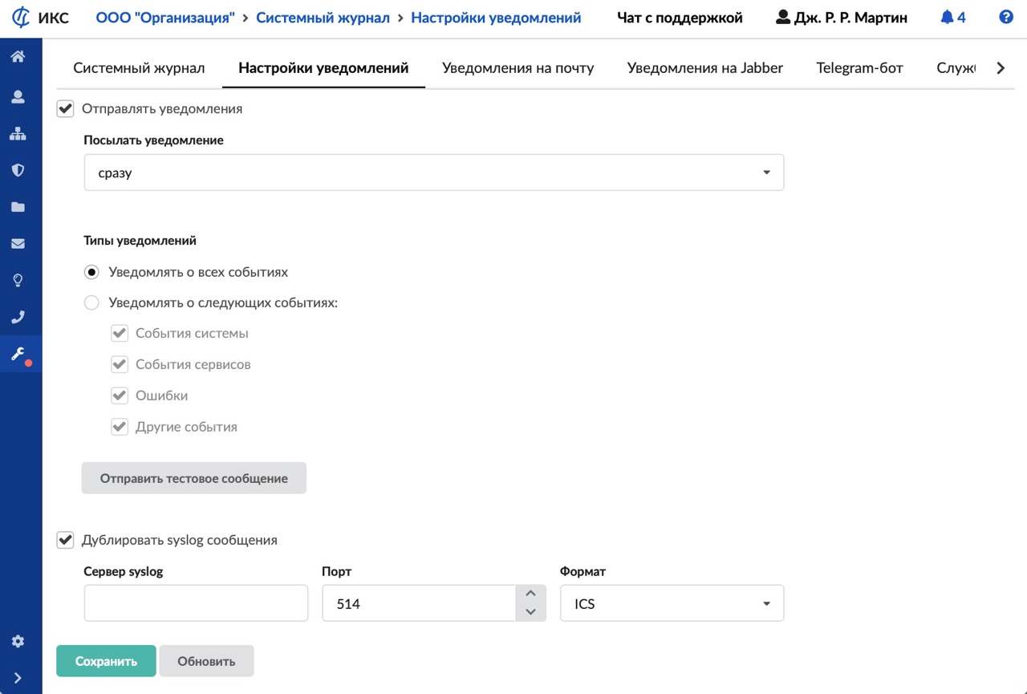Screen dimensions: 1027x694
Task: Click the help question mark icon
Action: coord(1006,17)
